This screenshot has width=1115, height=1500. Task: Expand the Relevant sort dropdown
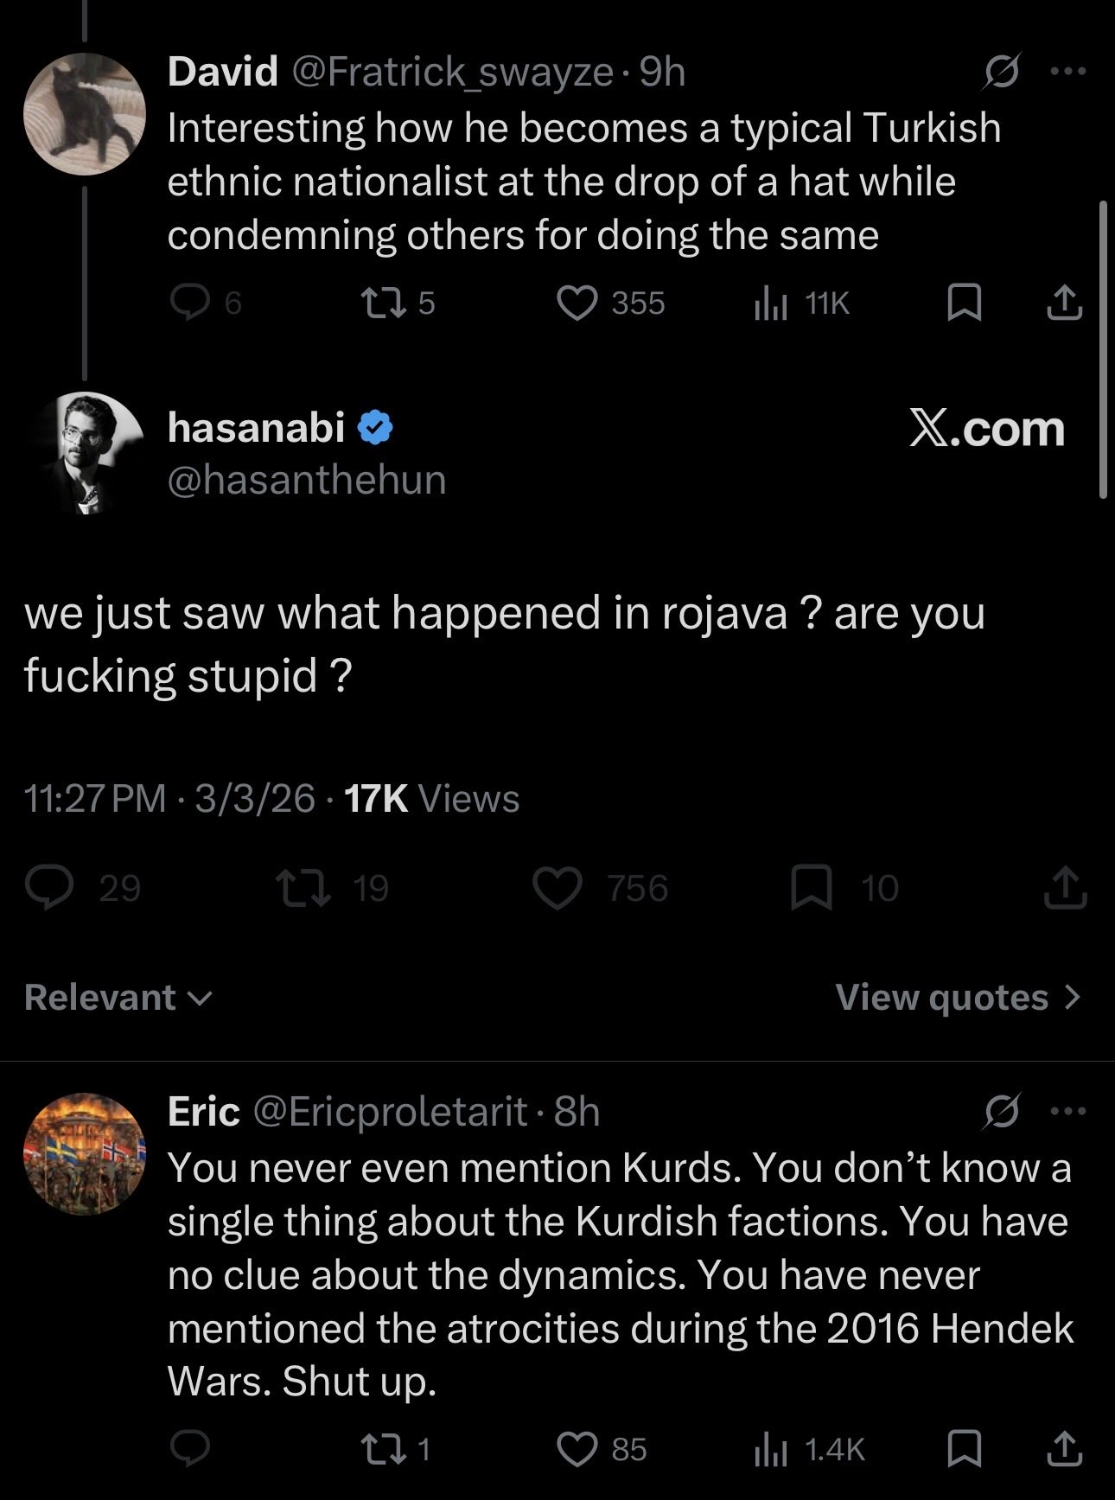click(x=118, y=998)
